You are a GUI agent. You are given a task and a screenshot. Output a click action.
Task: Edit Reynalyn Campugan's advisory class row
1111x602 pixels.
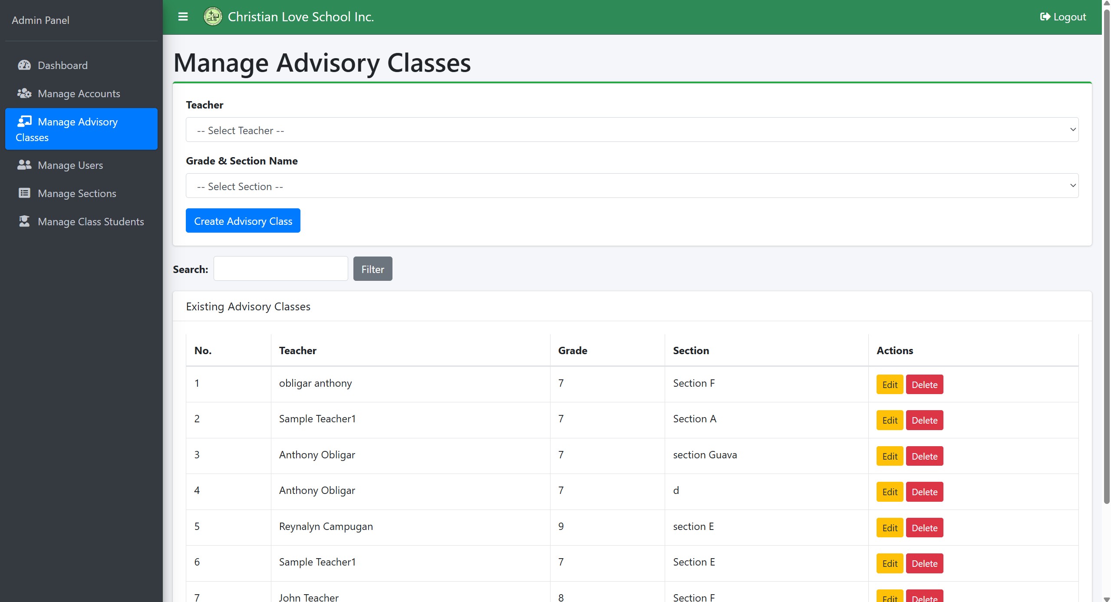(889, 528)
